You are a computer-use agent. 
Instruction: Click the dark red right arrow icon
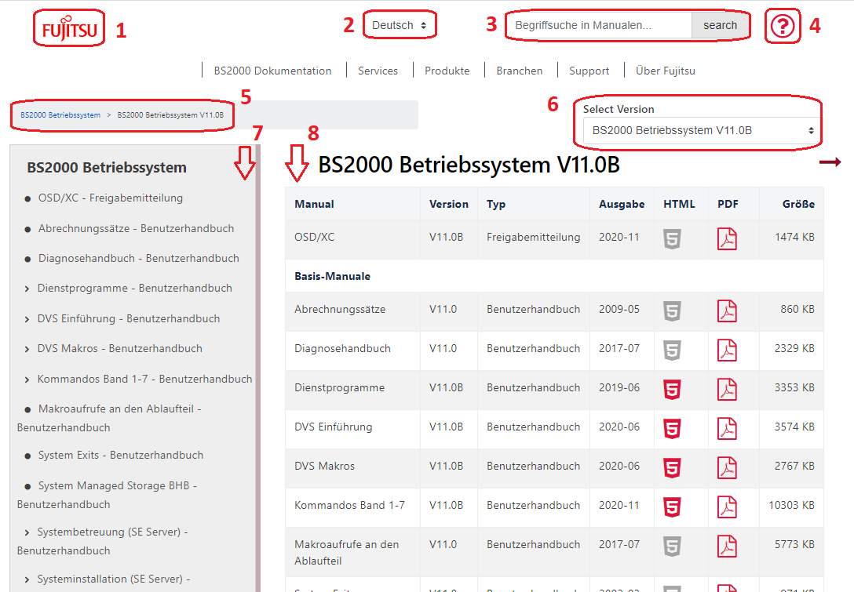click(x=830, y=162)
